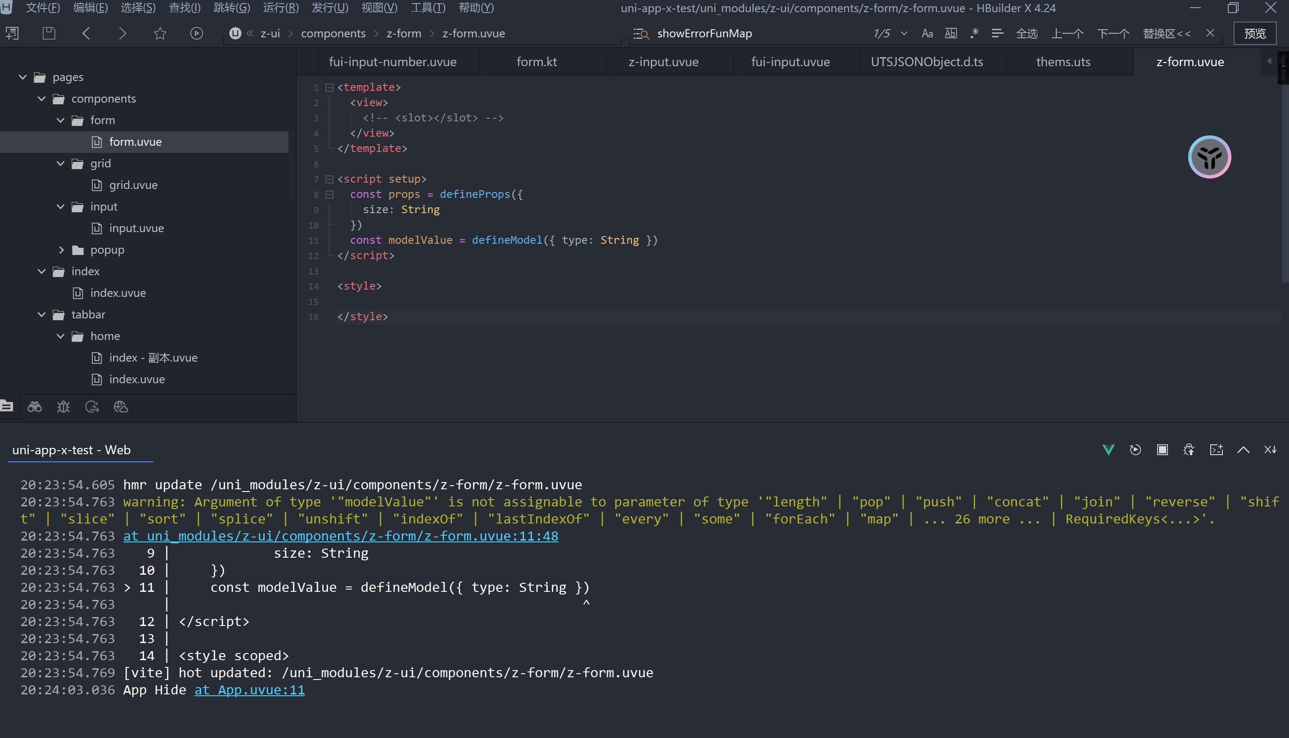
Task: Click the green Vue icon in console
Action: pos(1109,450)
